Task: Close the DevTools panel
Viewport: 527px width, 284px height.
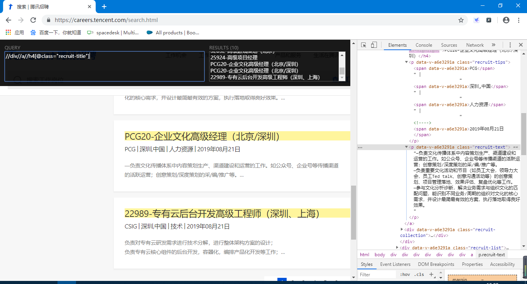Action: pyautogui.click(x=520, y=45)
